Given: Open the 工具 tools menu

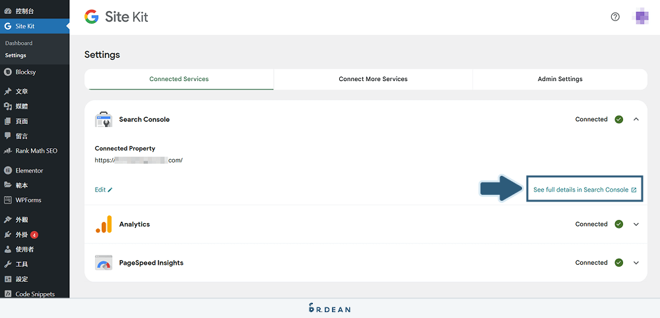Looking at the screenshot, I should 34,264.
